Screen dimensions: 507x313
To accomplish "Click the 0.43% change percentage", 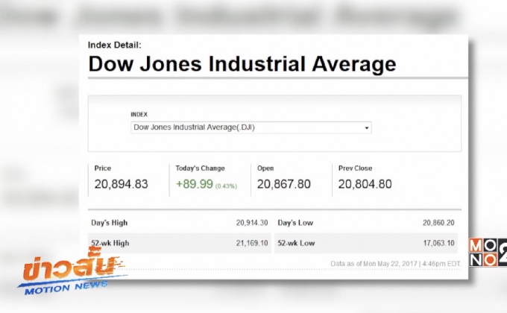I will tap(227, 186).
